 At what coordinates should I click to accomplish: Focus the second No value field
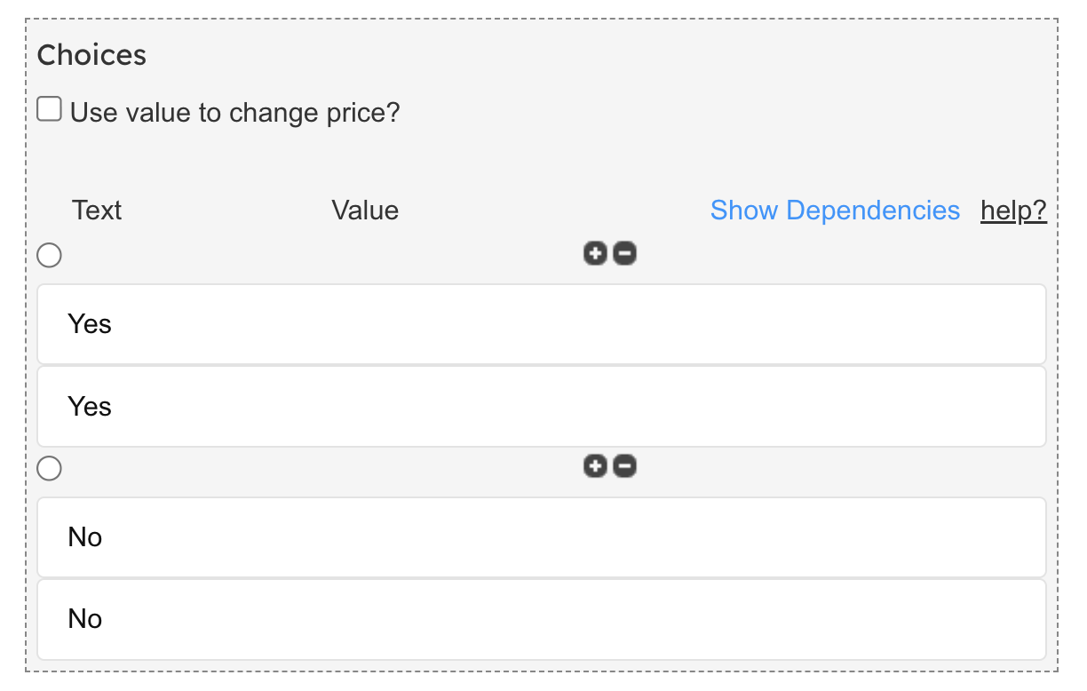pyautogui.click(x=542, y=619)
